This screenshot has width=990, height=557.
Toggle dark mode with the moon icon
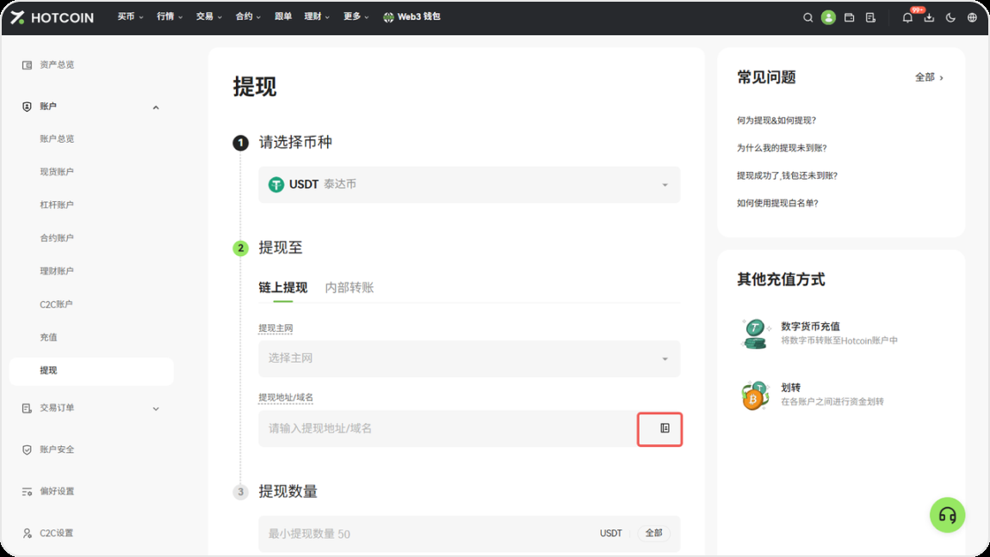[950, 17]
